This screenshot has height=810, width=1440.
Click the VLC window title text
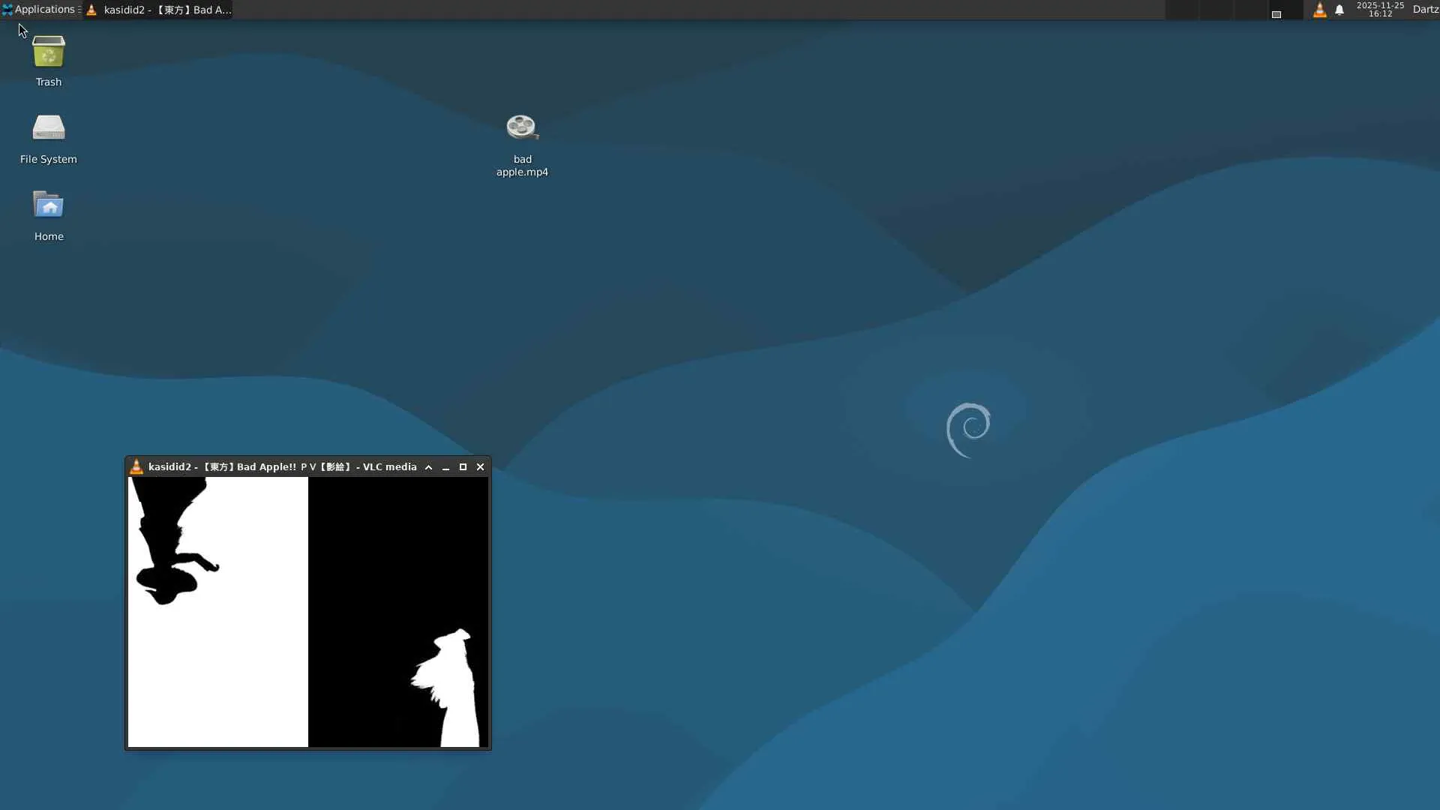tap(282, 467)
